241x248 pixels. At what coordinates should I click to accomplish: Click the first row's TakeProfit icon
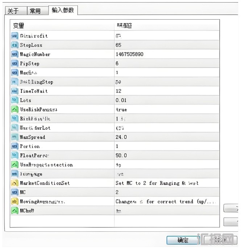(14, 36)
